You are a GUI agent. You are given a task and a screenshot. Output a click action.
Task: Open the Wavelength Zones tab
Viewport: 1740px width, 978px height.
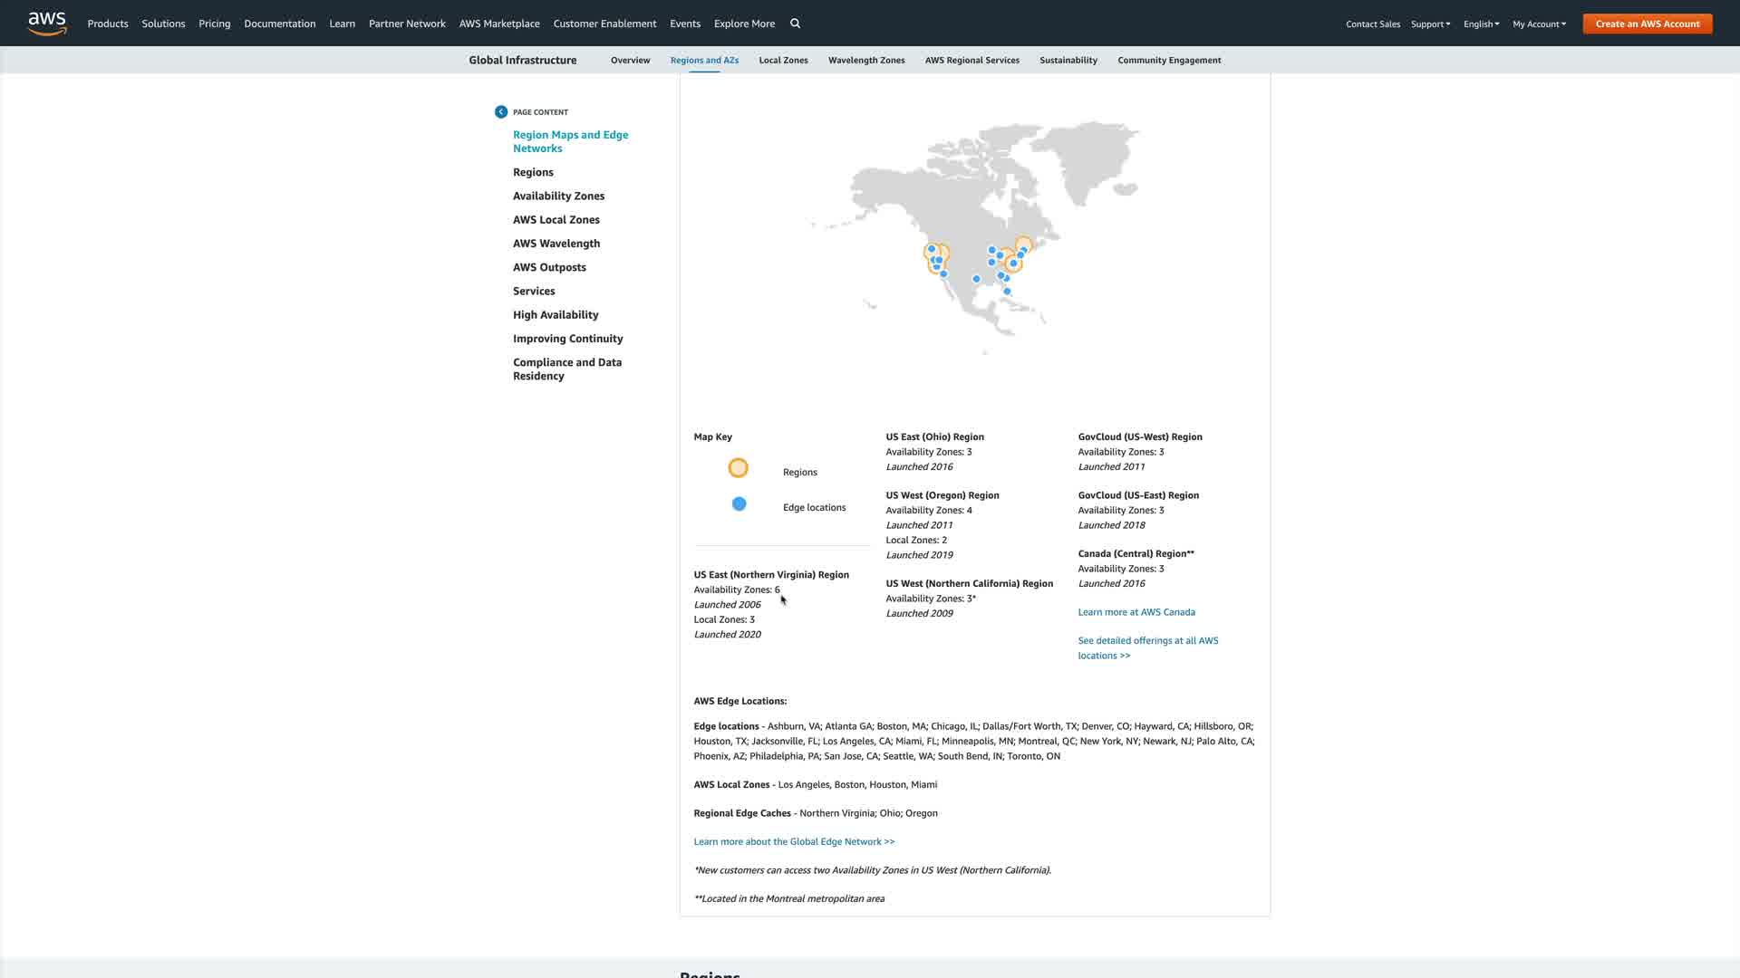[865, 61]
